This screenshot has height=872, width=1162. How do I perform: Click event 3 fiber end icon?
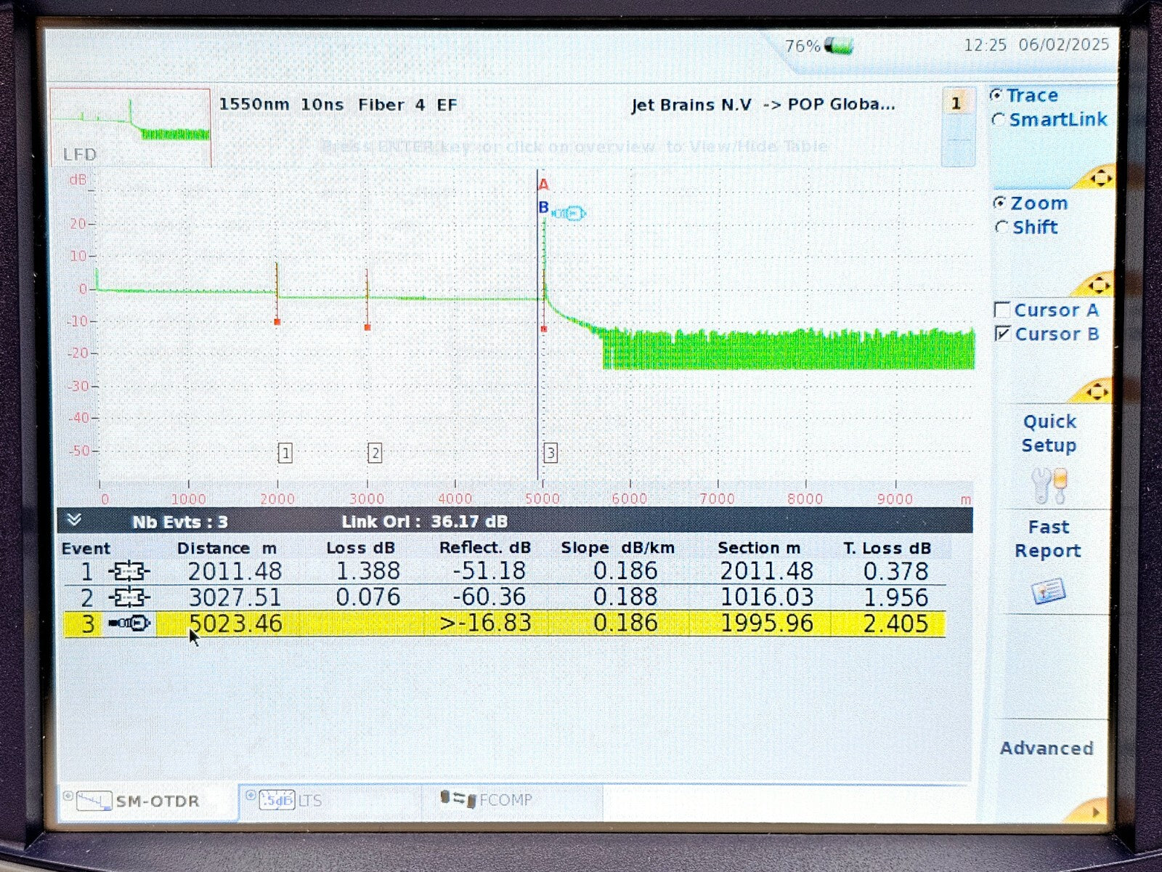(x=129, y=623)
